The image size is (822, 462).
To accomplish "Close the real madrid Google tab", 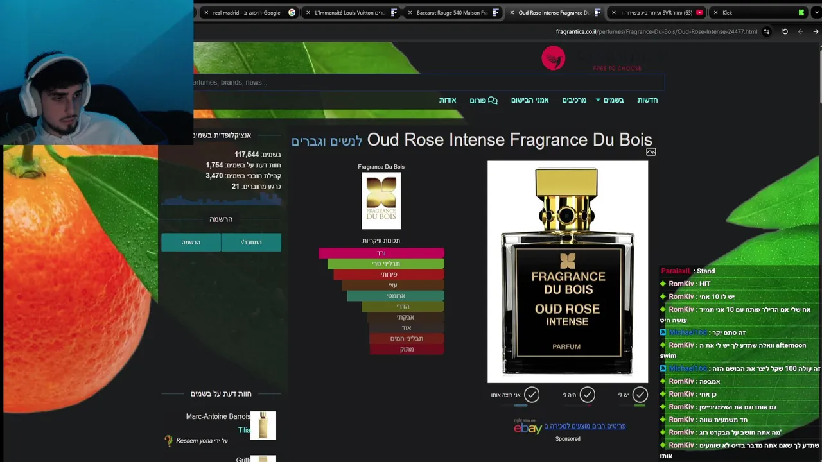I will point(206,12).
